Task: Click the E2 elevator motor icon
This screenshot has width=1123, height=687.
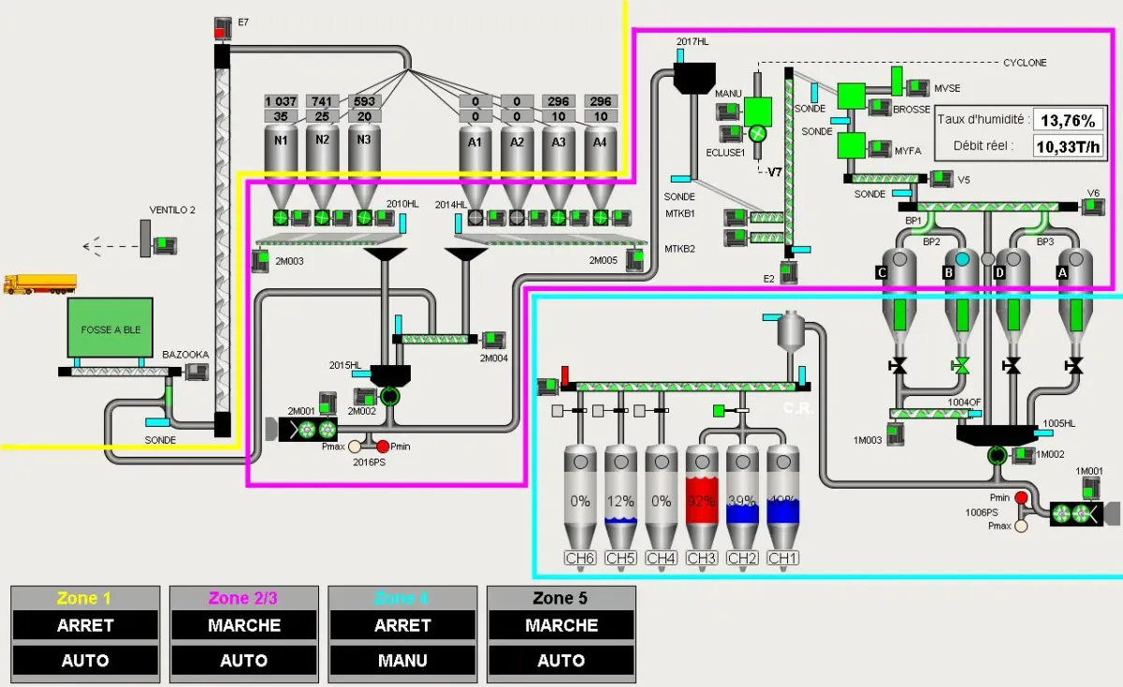Action: point(789,272)
